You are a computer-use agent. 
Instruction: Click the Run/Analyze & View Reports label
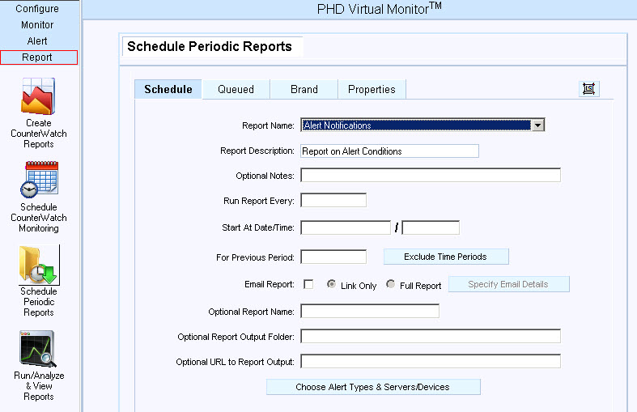point(39,386)
